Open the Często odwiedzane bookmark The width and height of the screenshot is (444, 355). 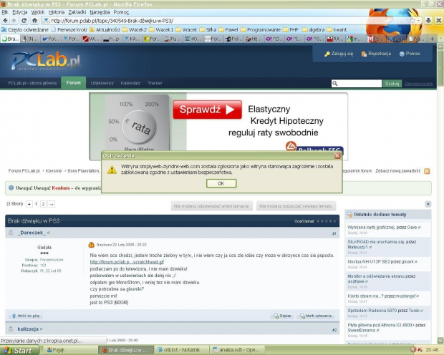(25, 30)
